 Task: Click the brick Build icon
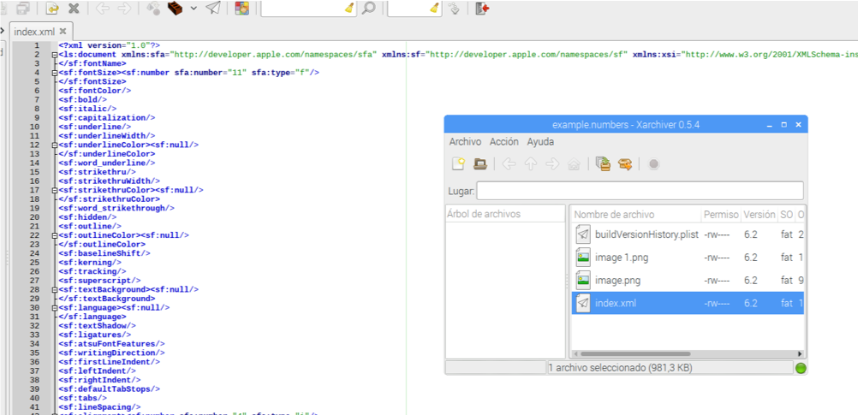click(x=175, y=9)
